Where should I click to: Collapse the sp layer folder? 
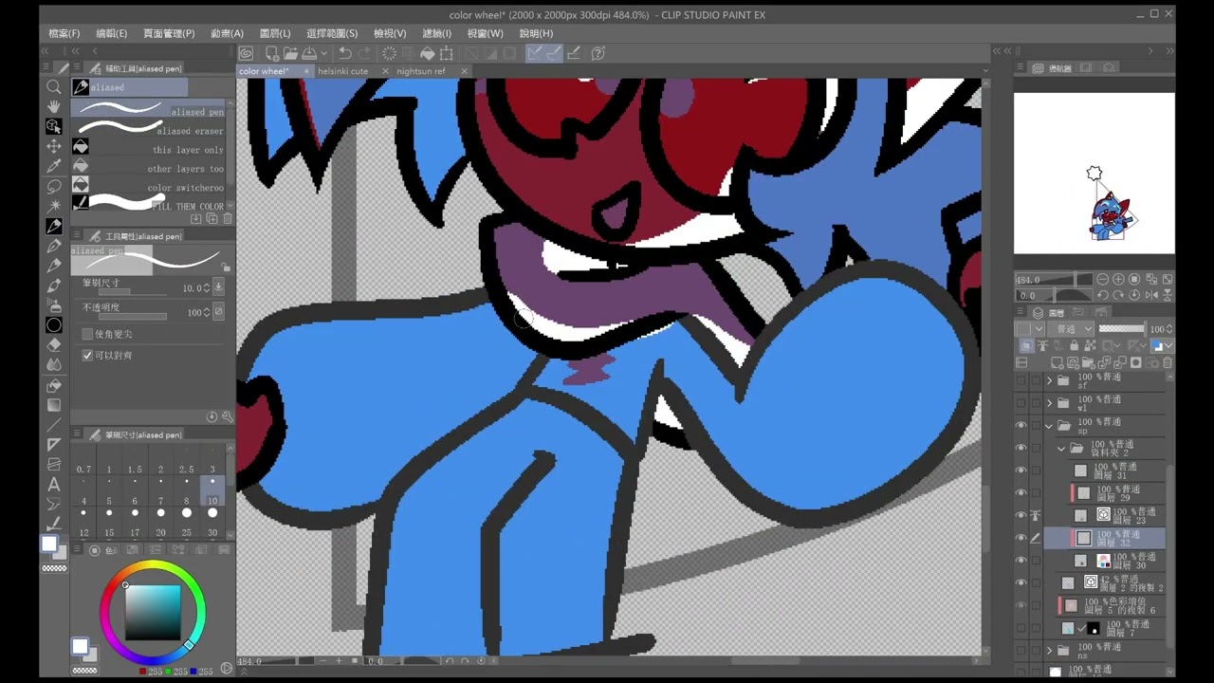1050,426
